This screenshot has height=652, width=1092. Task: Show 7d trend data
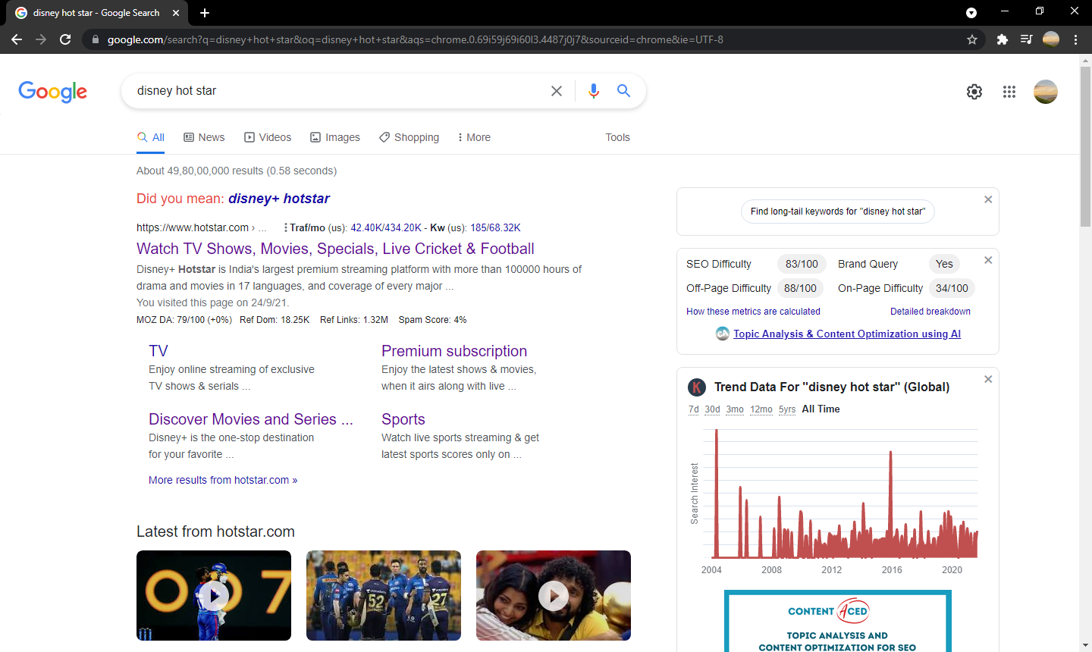point(694,409)
